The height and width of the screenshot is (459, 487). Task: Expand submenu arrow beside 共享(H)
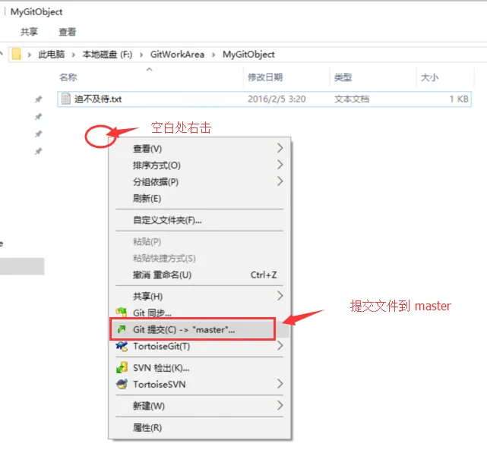coord(280,296)
